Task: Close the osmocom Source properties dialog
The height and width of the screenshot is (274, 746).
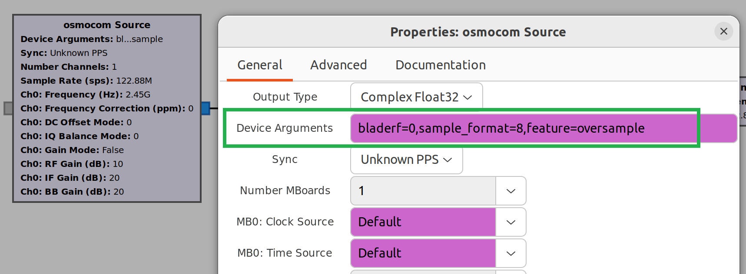Action: pyautogui.click(x=723, y=32)
